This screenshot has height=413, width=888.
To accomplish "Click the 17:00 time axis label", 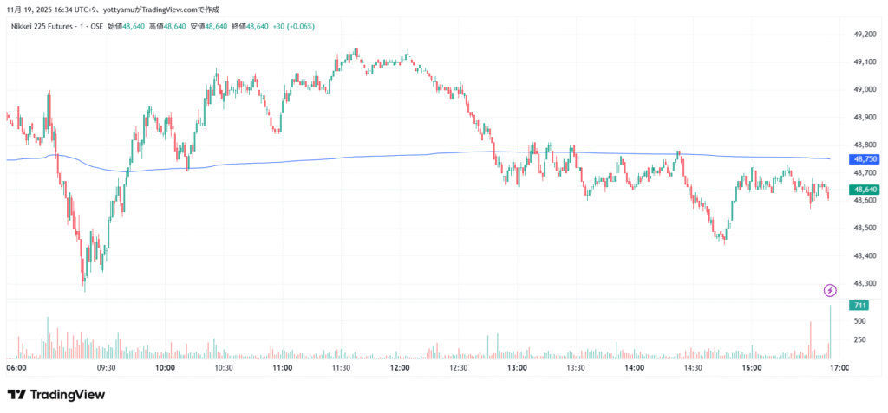I will point(839,367).
